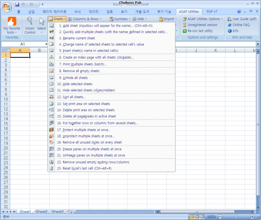Click the Unprotect multiple sheets icon

pos(51,136)
